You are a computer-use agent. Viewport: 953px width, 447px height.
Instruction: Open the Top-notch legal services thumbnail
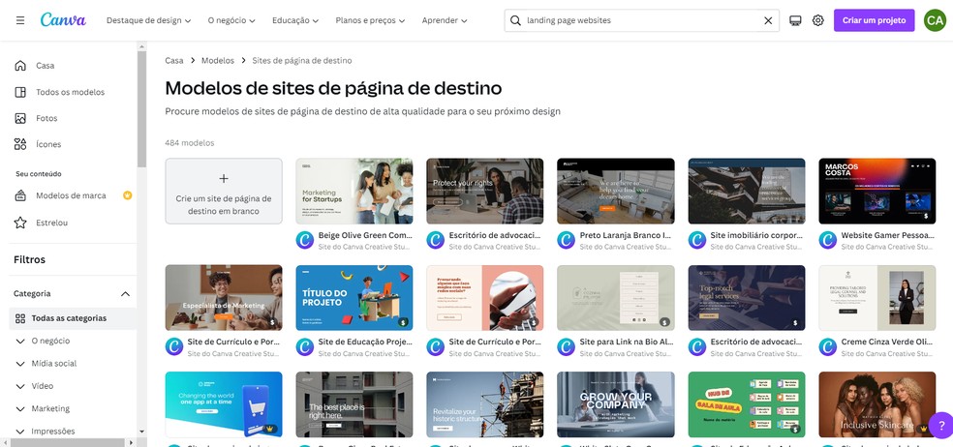pyautogui.click(x=747, y=298)
